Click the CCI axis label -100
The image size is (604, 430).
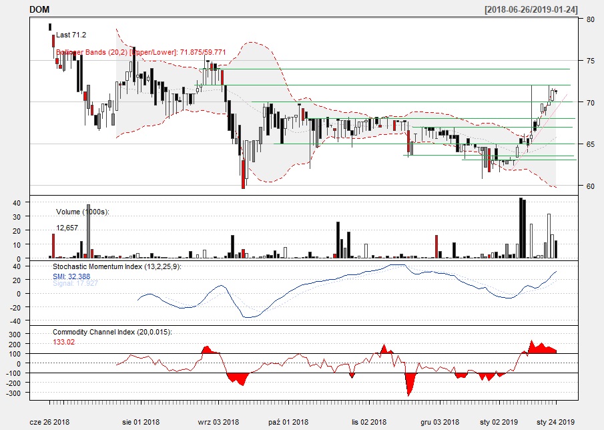click(13, 373)
